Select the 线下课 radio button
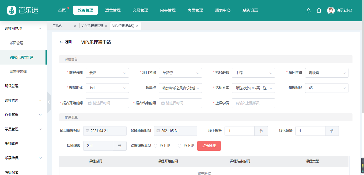 coord(179,146)
